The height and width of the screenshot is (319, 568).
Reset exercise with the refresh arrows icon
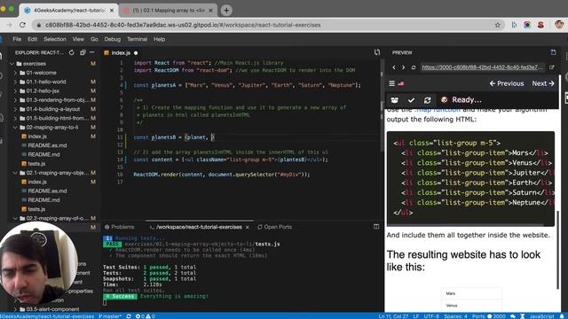coord(428,100)
